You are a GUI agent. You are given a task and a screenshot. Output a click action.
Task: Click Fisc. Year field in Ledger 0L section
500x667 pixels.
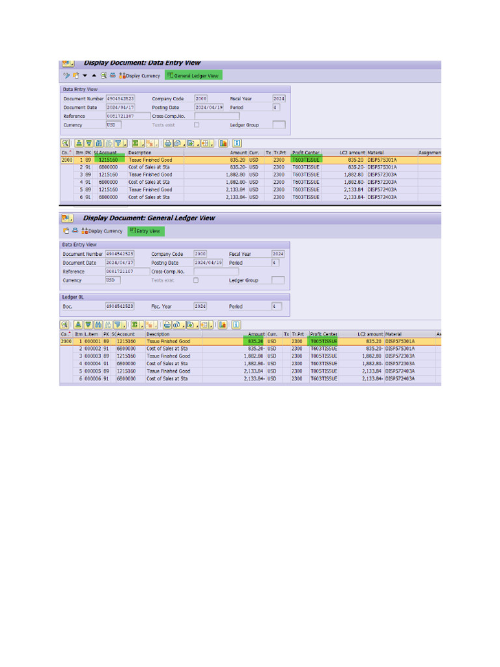tap(201, 306)
